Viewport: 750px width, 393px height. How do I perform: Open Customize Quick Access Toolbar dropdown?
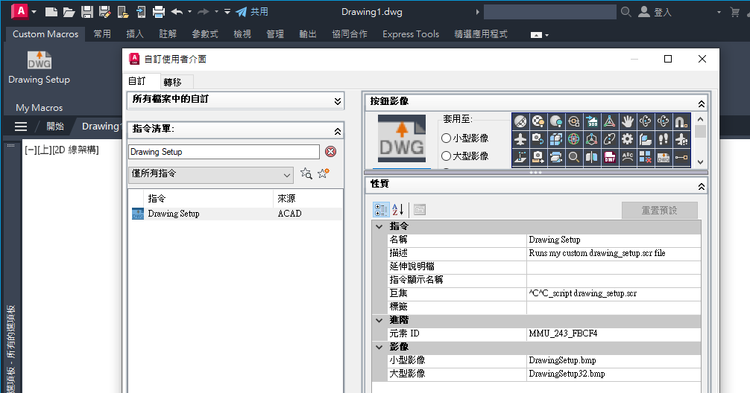tap(227, 12)
